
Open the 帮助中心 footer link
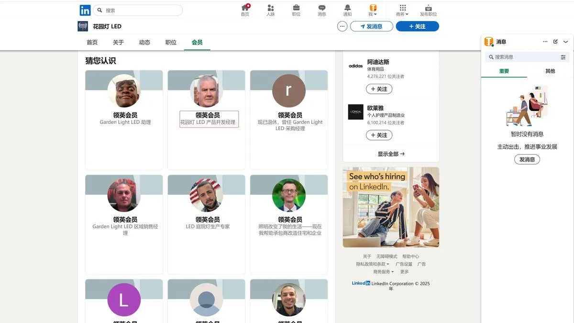(x=410, y=256)
